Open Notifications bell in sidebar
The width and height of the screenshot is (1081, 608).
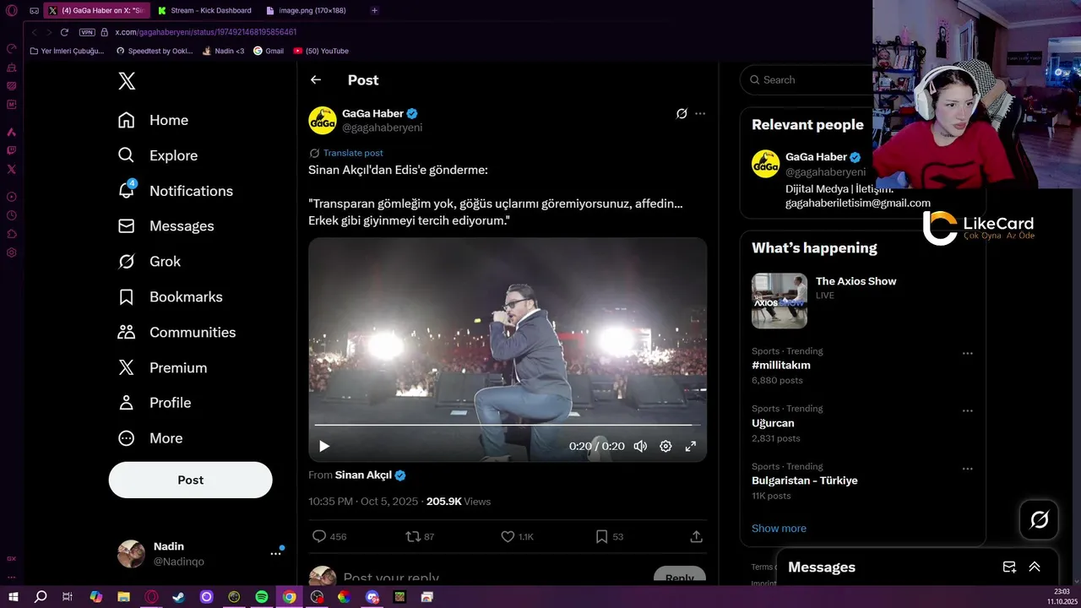point(127,191)
